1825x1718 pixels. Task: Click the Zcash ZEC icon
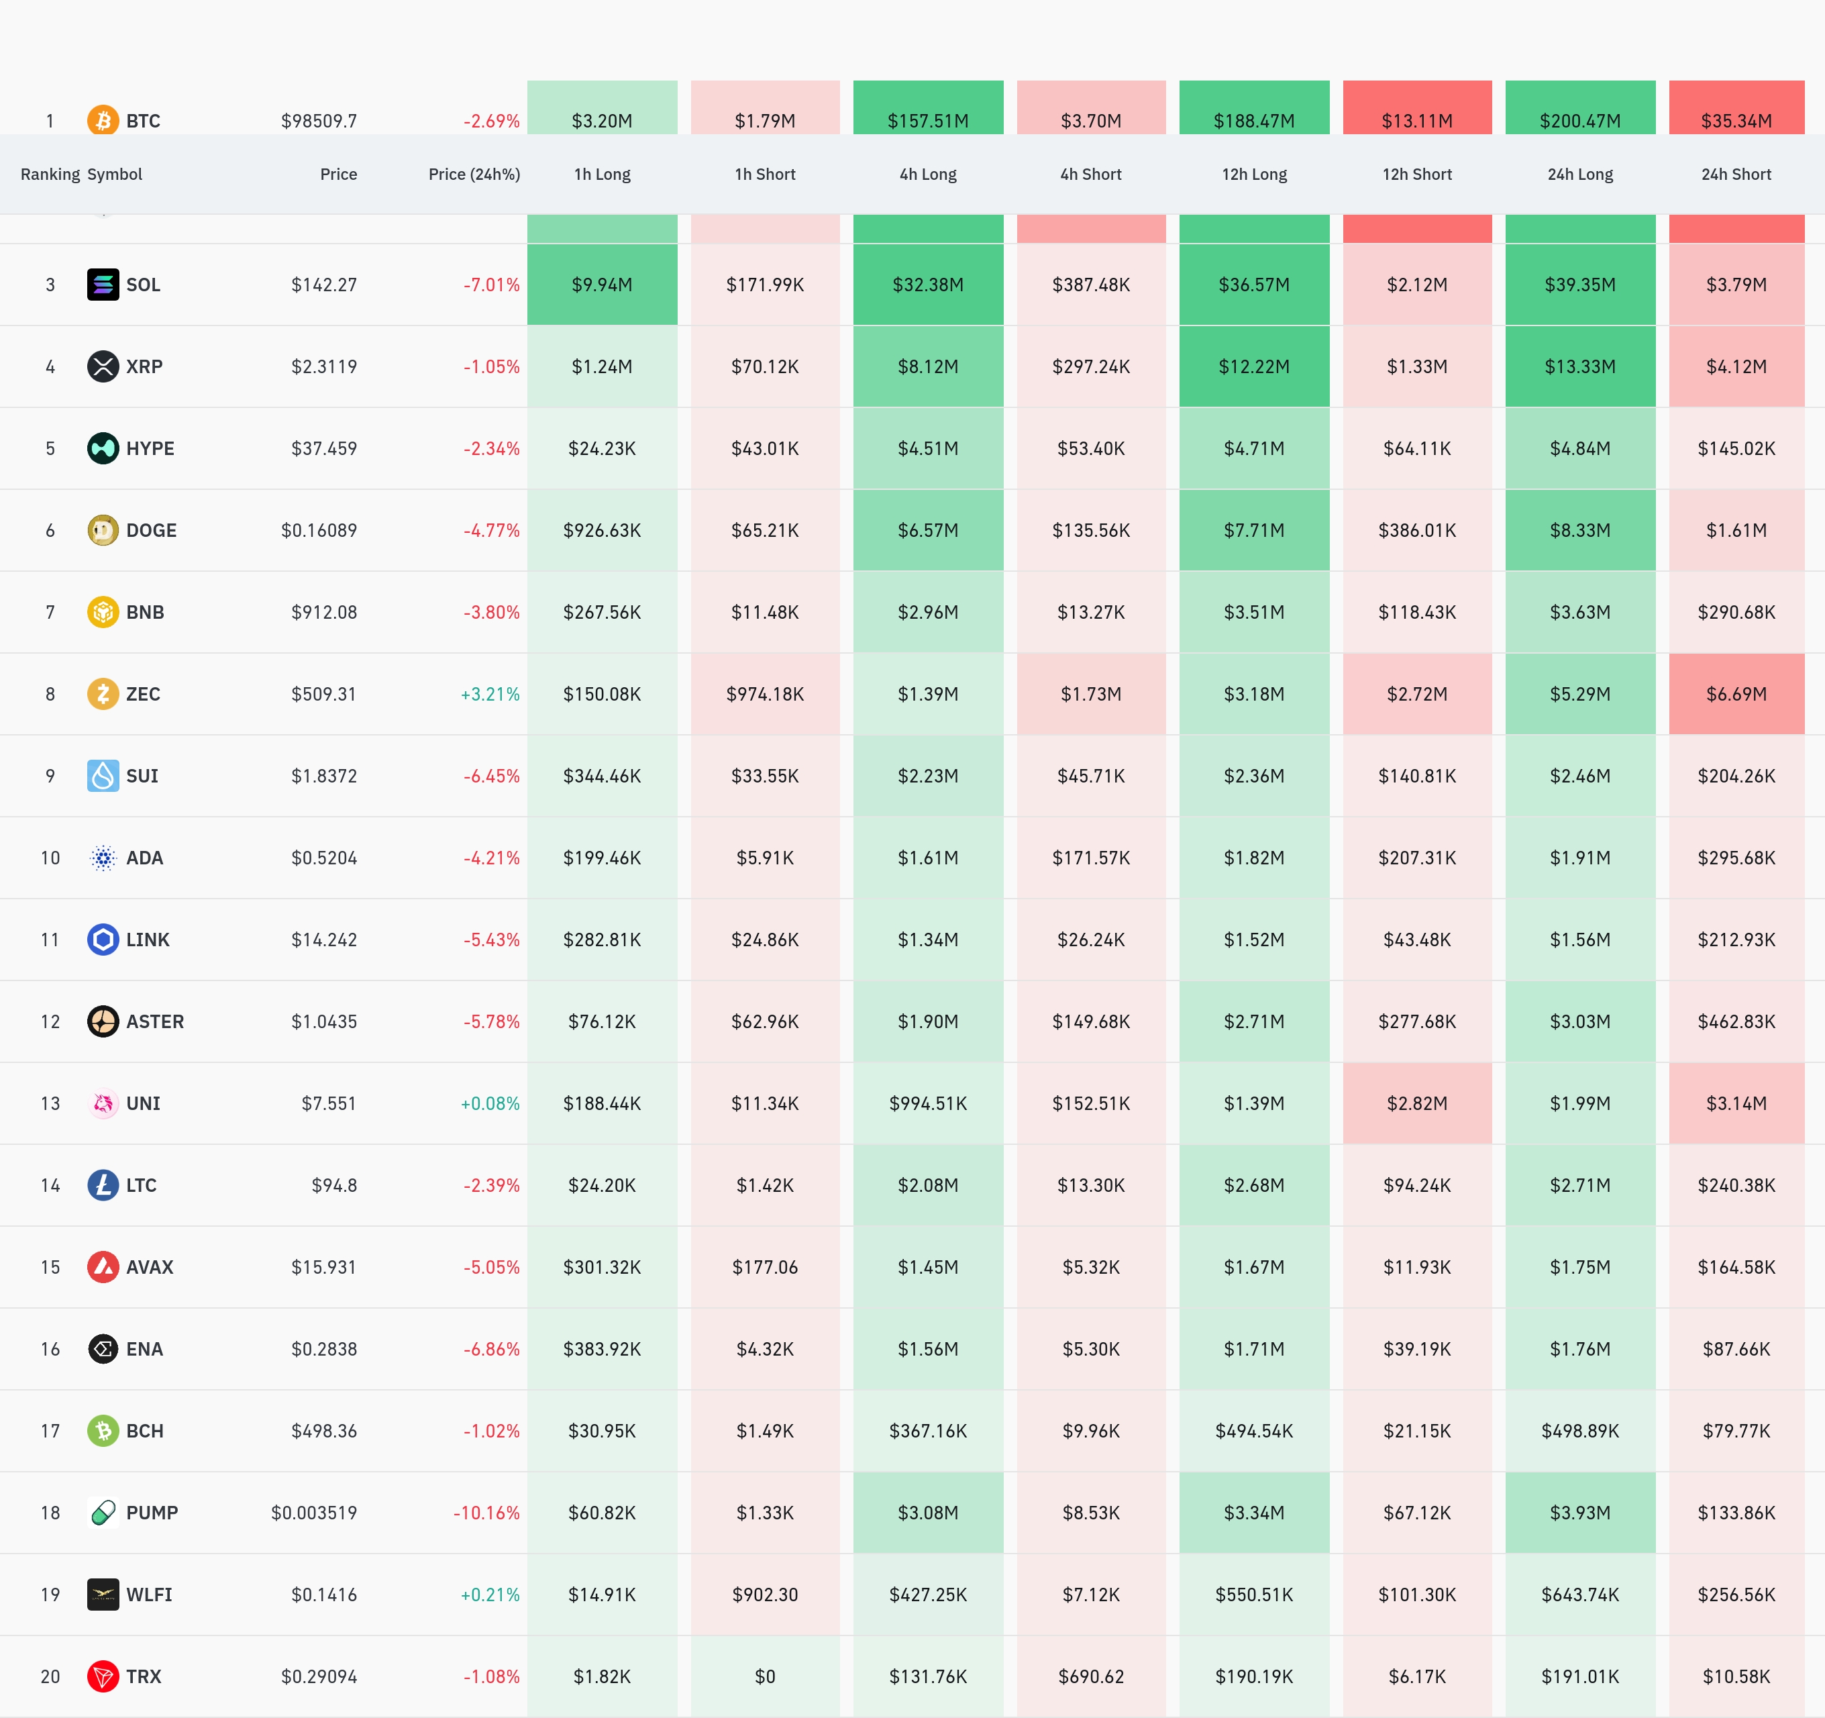click(103, 693)
